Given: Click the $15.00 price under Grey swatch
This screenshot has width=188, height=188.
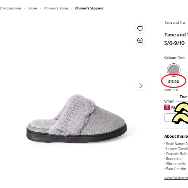Looking at the screenshot, I should [x=174, y=82].
